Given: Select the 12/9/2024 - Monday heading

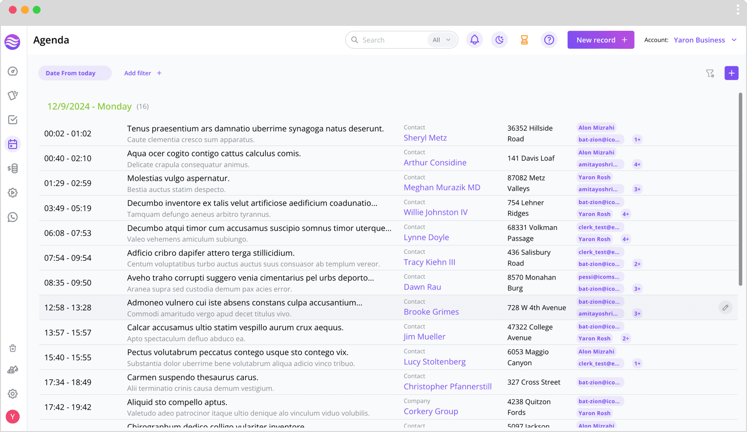Looking at the screenshot, I should tap(89, 106).
